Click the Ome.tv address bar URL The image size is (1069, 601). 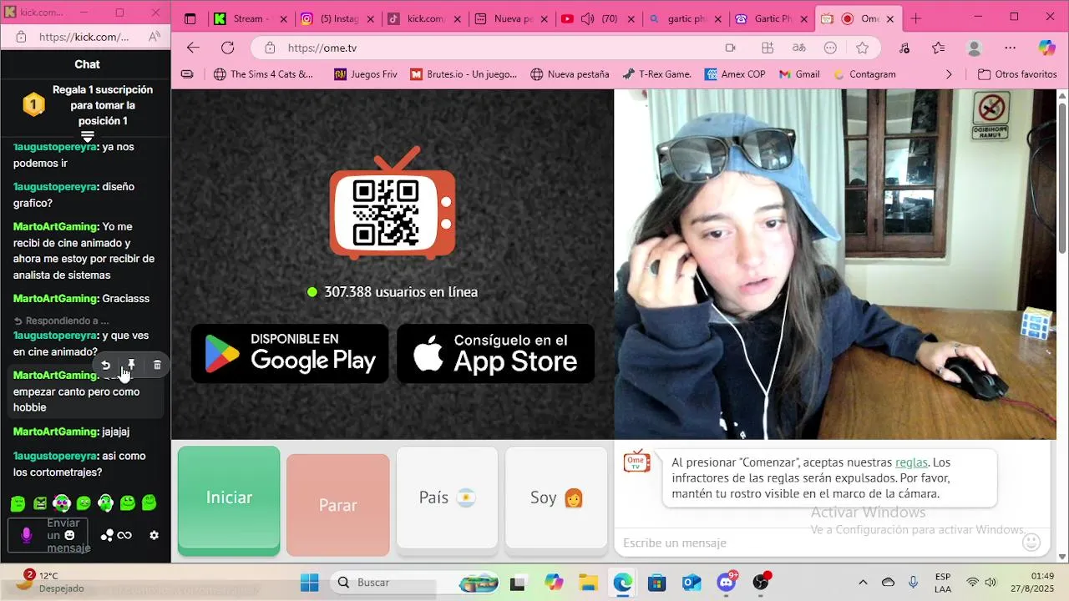322,48
